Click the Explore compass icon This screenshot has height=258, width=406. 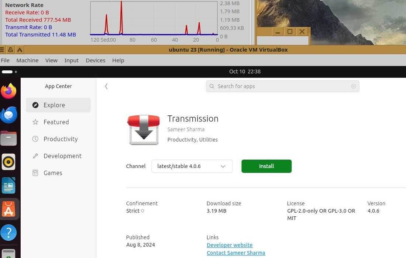click(x=35, y=105)
